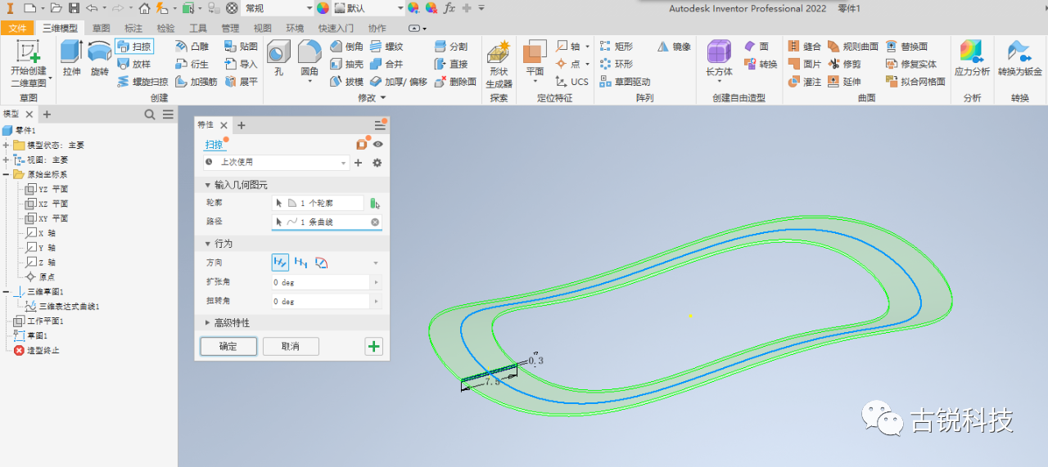Open preset settings gear icon
The height and width of the screenshot is (467, 1048).
click(x=377, y=163)
